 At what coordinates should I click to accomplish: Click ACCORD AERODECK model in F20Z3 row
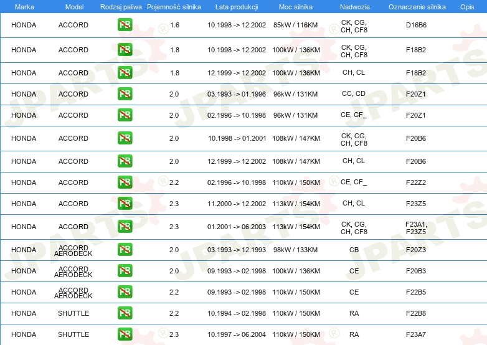[73, 250]
